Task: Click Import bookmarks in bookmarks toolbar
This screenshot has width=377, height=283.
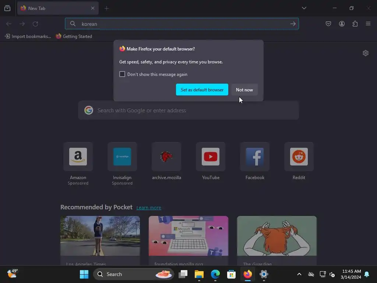Action: pyautogui.click(x=28, y=36)
